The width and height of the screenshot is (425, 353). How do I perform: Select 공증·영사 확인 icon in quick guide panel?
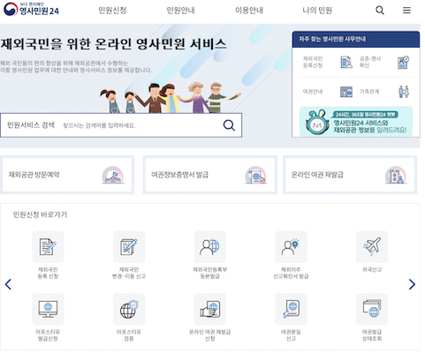click(403, 63)
